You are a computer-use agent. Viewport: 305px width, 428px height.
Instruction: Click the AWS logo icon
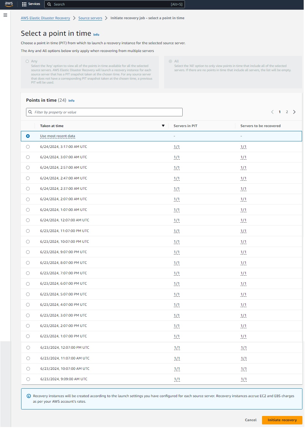point(9,4)
